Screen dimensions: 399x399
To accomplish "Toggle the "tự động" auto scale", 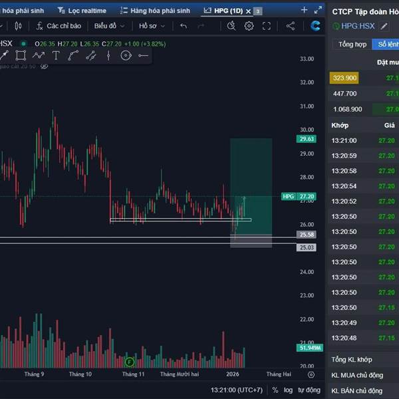I will pyautogui.click(x=309, y=390).
